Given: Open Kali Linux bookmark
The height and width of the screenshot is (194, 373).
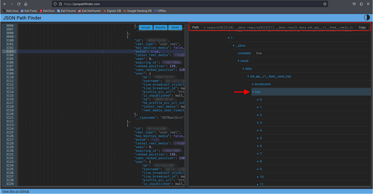Looking at the screenshot, I should (x=11, y=11).
